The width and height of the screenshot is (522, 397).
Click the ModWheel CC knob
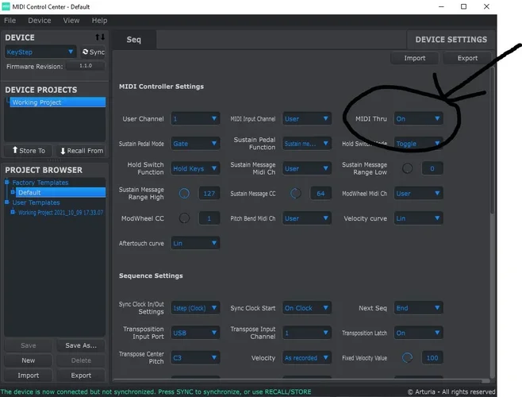(x=184, y=218)
